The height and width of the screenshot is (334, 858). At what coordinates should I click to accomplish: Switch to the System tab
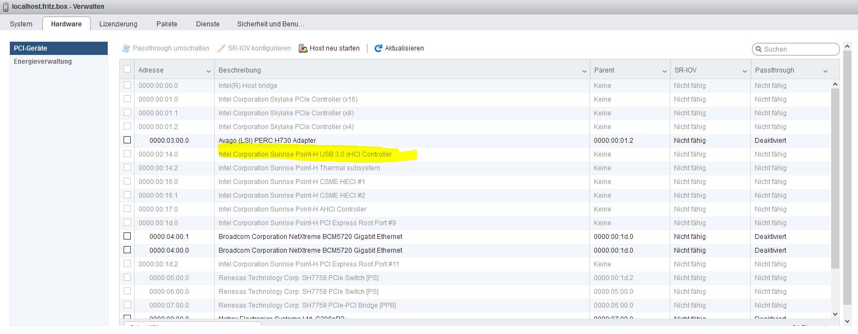click(x=21, y=24)
